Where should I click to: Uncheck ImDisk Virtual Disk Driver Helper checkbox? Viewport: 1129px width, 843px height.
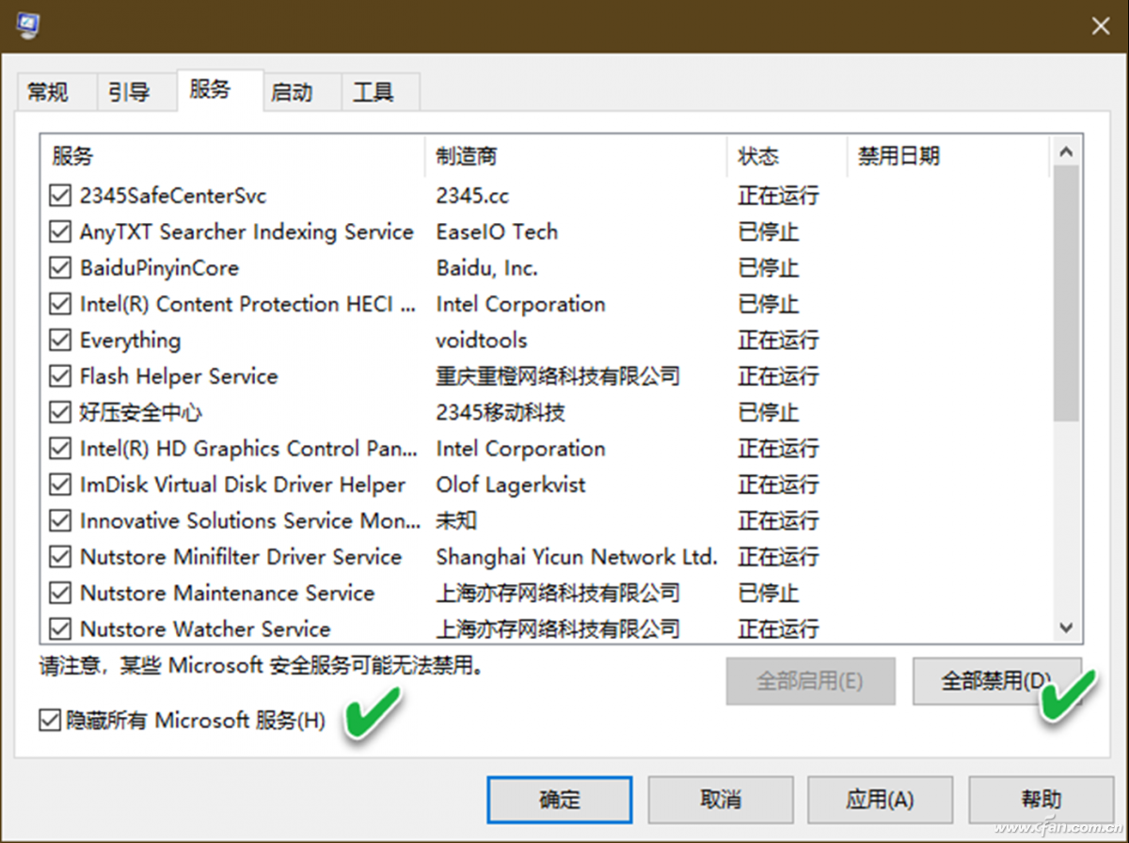pyautogui.click(x=60, y=485)
